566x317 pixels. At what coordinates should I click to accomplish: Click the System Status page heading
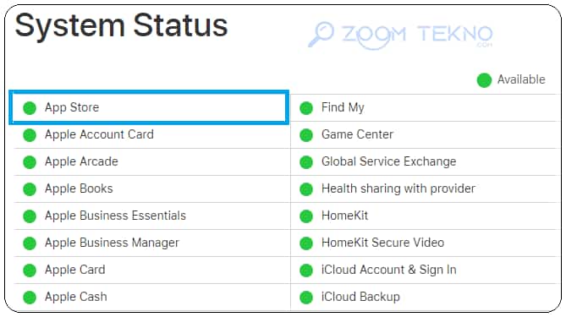tap(121, 26)
